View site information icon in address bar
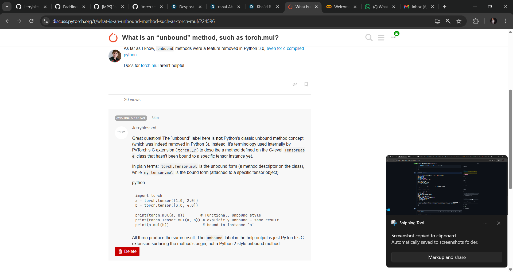513x272 pixels. (46, 21)
